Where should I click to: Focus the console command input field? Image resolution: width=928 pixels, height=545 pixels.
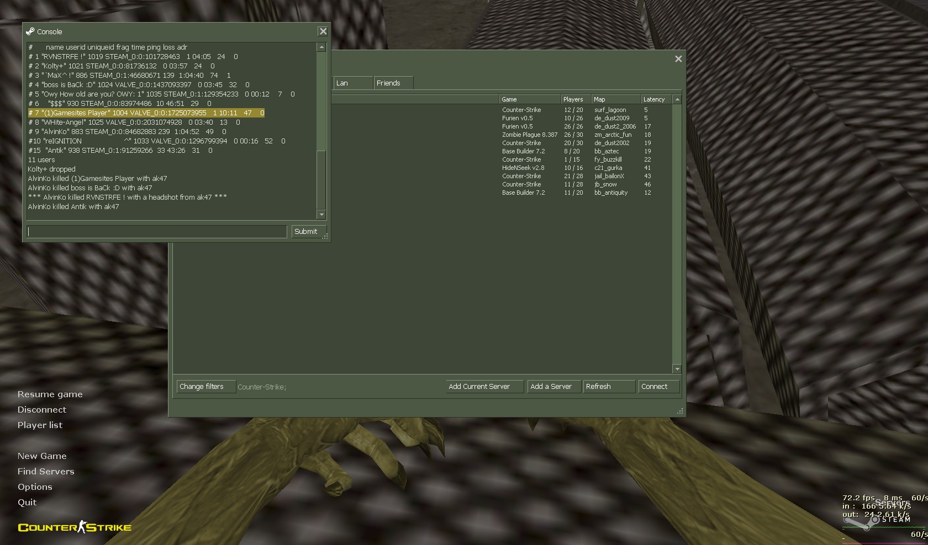pyautogui.click(x=157, y=232)
